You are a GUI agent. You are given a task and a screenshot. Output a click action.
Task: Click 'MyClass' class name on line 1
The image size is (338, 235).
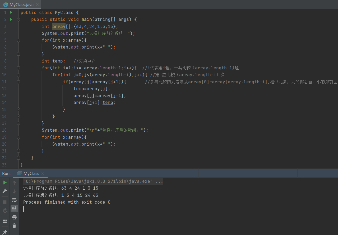click(x=64, y=12)
